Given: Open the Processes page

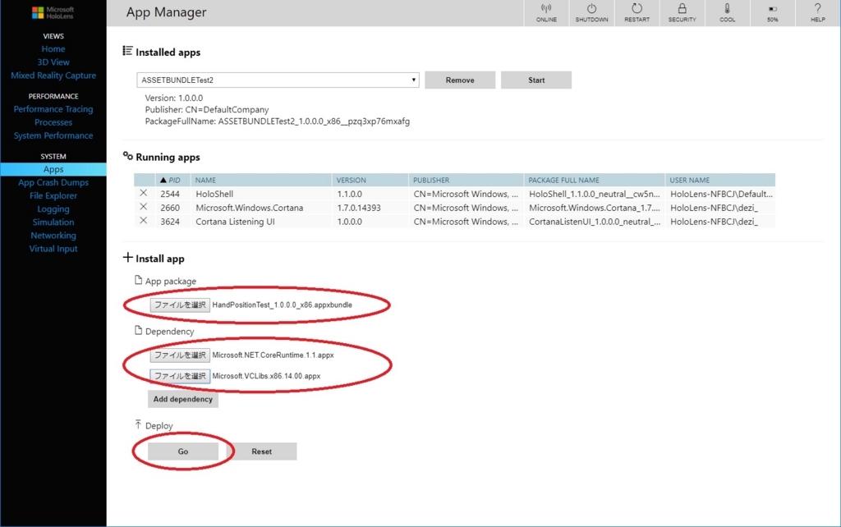Looking at the screenshot, I should coord(53,122).
